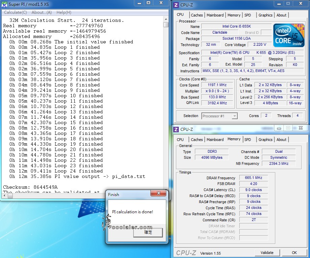Image resolution: width=310 pixels, height=258 pixels.
Task: Click the package value 'Socket 1156 LGA'
Action: click(236, 38)
